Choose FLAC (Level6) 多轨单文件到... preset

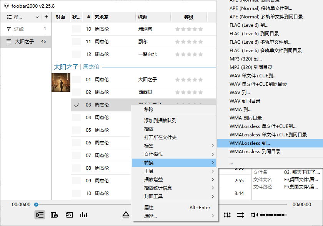(x=270, y=42)
